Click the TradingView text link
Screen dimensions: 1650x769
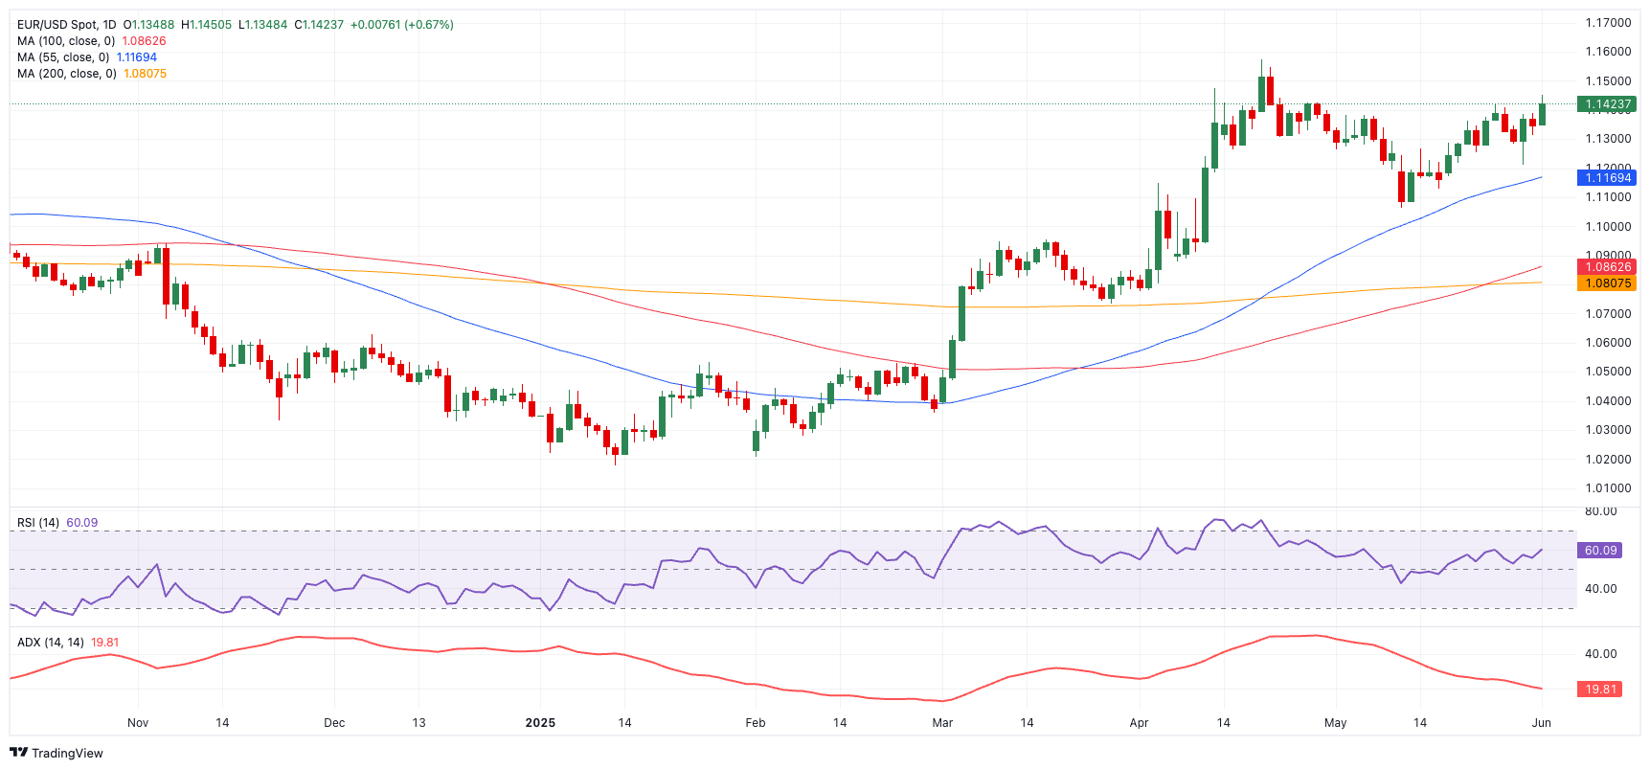click(x=67, y=754)
